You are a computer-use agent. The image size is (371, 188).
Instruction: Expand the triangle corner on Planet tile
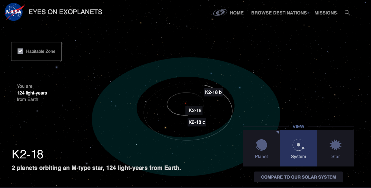(277, 133)
